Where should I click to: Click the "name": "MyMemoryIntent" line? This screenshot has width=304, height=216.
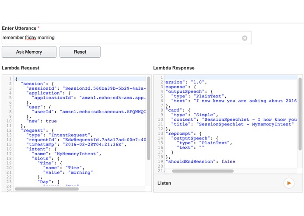pos(66,154)
